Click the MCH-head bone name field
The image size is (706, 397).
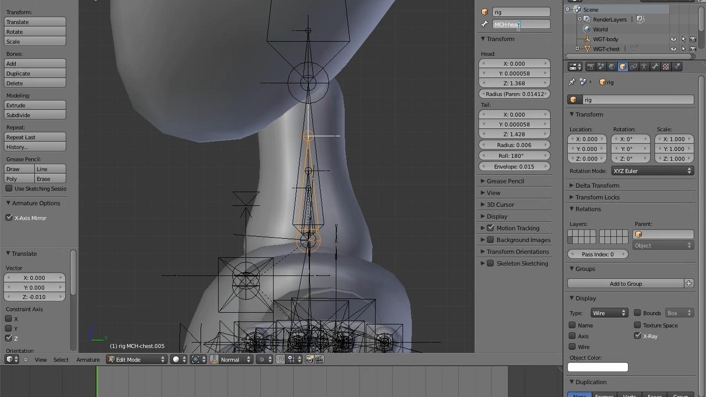[521, 24]
